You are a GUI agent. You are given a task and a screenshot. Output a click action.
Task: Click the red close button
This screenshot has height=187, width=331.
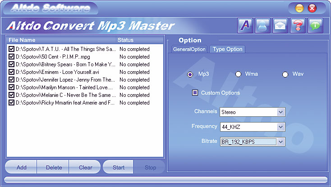312,9
